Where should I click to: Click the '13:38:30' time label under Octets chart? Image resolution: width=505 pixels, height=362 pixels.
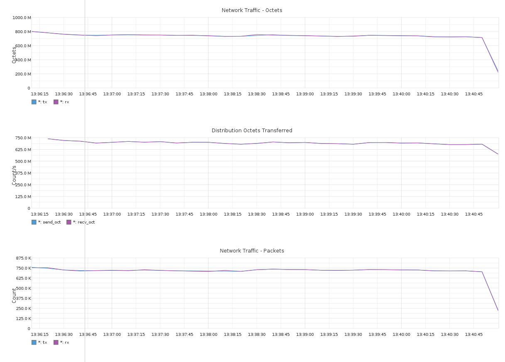[x=257, y=94]
